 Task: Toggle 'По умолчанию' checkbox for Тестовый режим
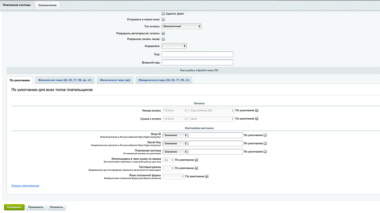(x=197, y=168)
